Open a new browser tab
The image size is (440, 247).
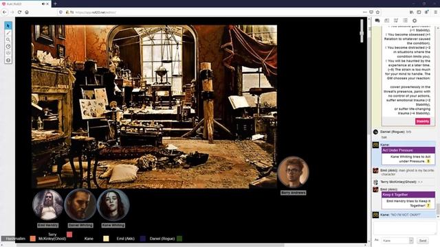pos(55,3)
